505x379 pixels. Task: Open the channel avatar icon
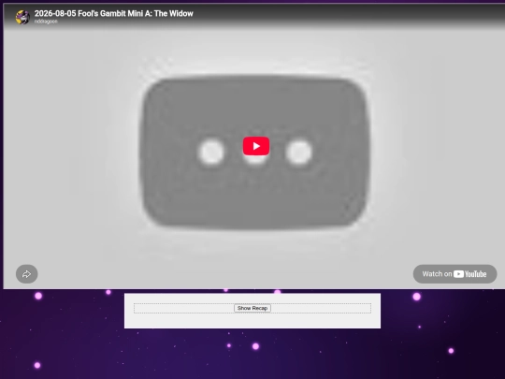22,17
